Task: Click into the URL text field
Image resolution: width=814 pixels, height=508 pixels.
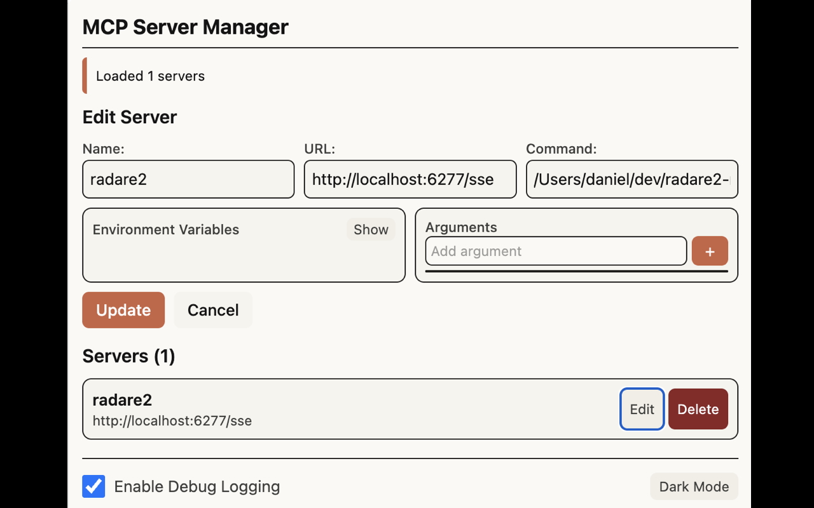Action: point(410,179)
